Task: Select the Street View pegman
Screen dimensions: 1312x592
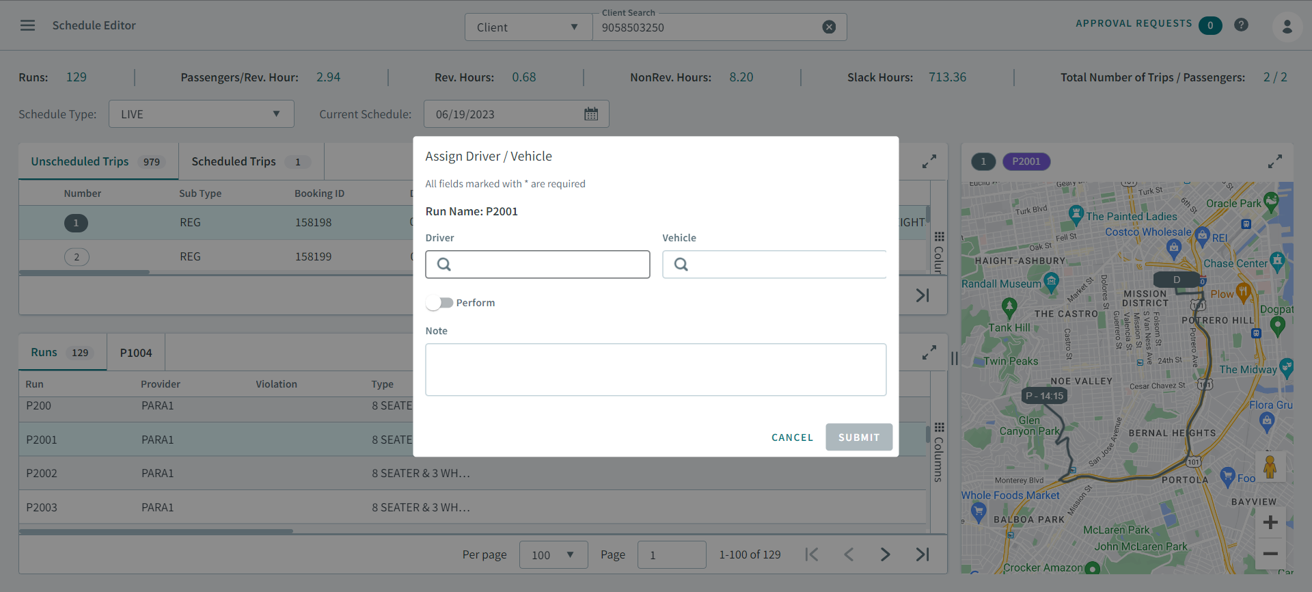Action: [1270, 467]
